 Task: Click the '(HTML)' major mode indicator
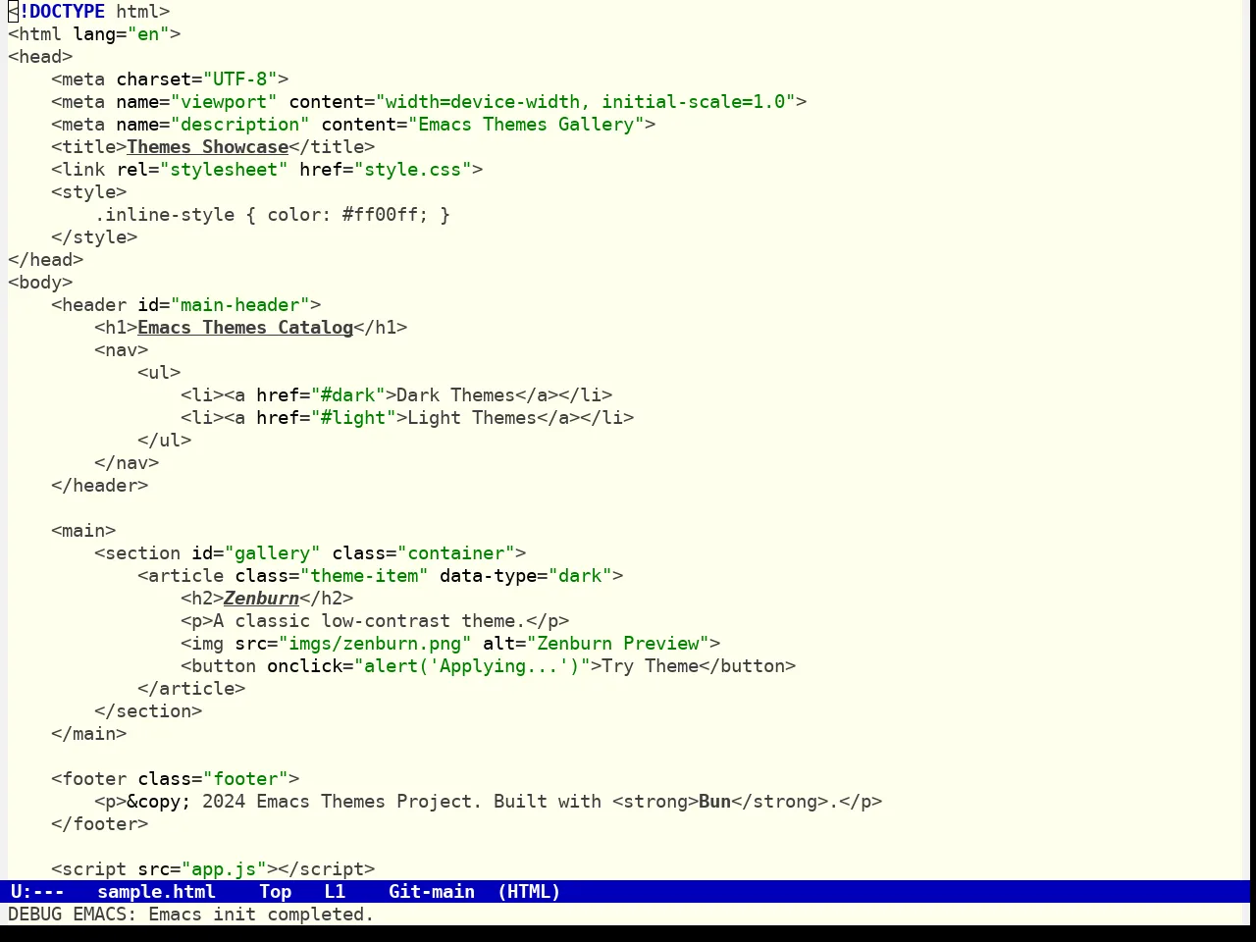pyautogui.click(x=529, y=892)
